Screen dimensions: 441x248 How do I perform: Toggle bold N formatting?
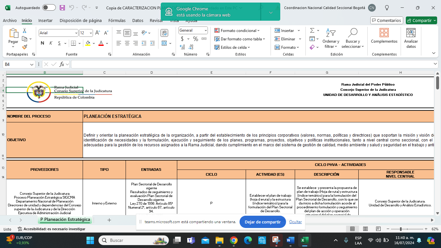(42, 43)
